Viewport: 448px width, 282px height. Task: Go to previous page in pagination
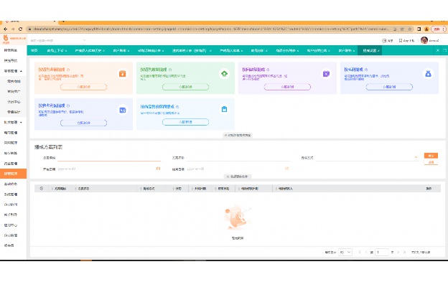[x=366, y=253]
